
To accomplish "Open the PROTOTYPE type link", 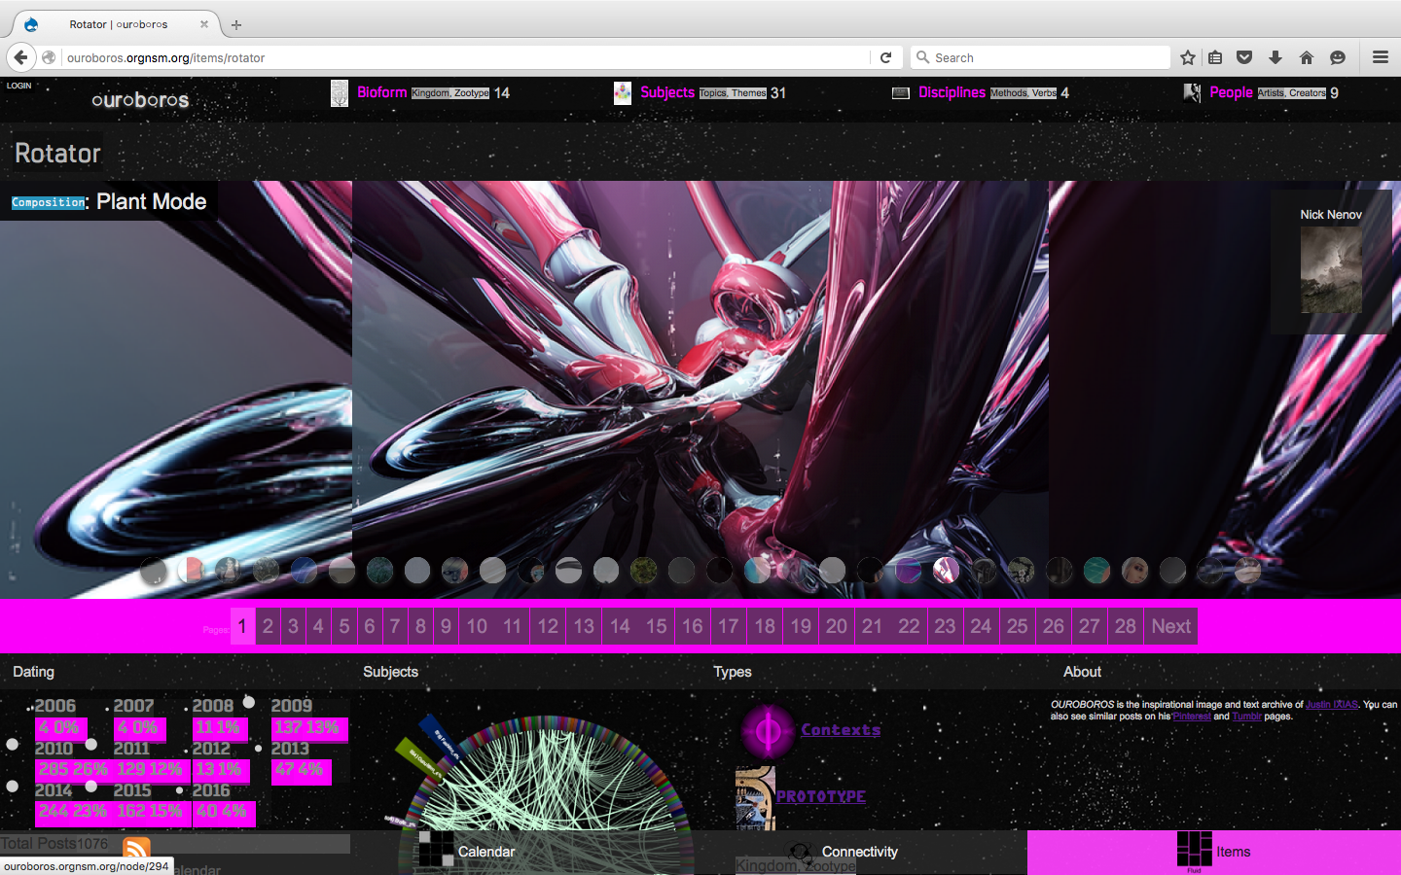I will 820,796.
